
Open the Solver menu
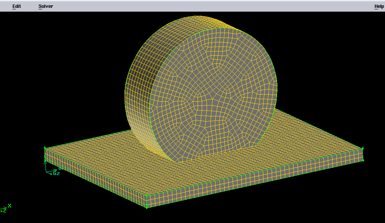click(x=46, y=6)
